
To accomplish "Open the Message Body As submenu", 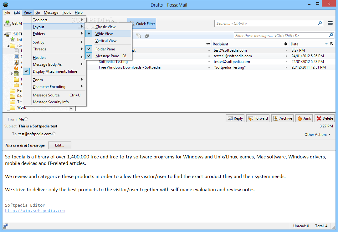I will [54, 64].
